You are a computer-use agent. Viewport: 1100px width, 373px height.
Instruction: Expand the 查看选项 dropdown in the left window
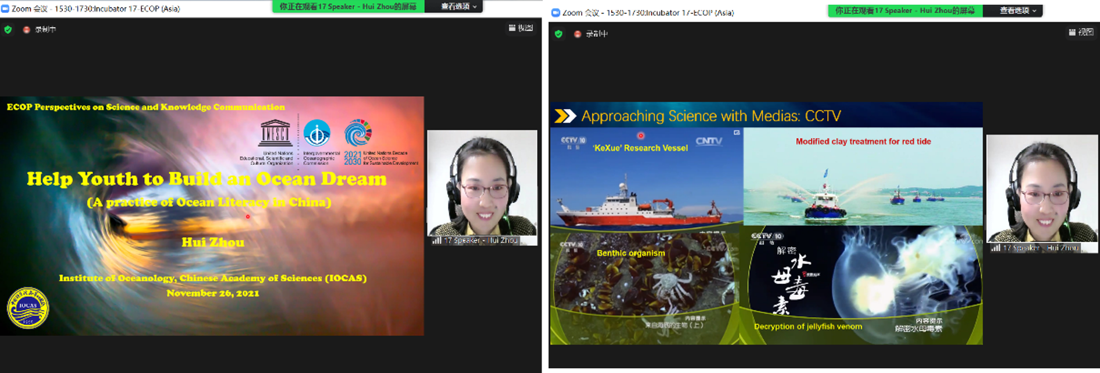pos(459,6)
